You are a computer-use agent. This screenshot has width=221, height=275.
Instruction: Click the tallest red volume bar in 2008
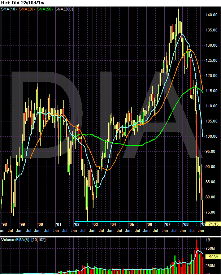coord(196,257)
